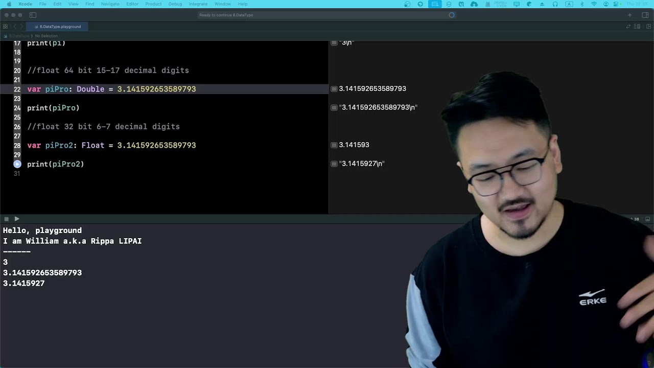
Task: Go forward in editor history
Action: 21,27
